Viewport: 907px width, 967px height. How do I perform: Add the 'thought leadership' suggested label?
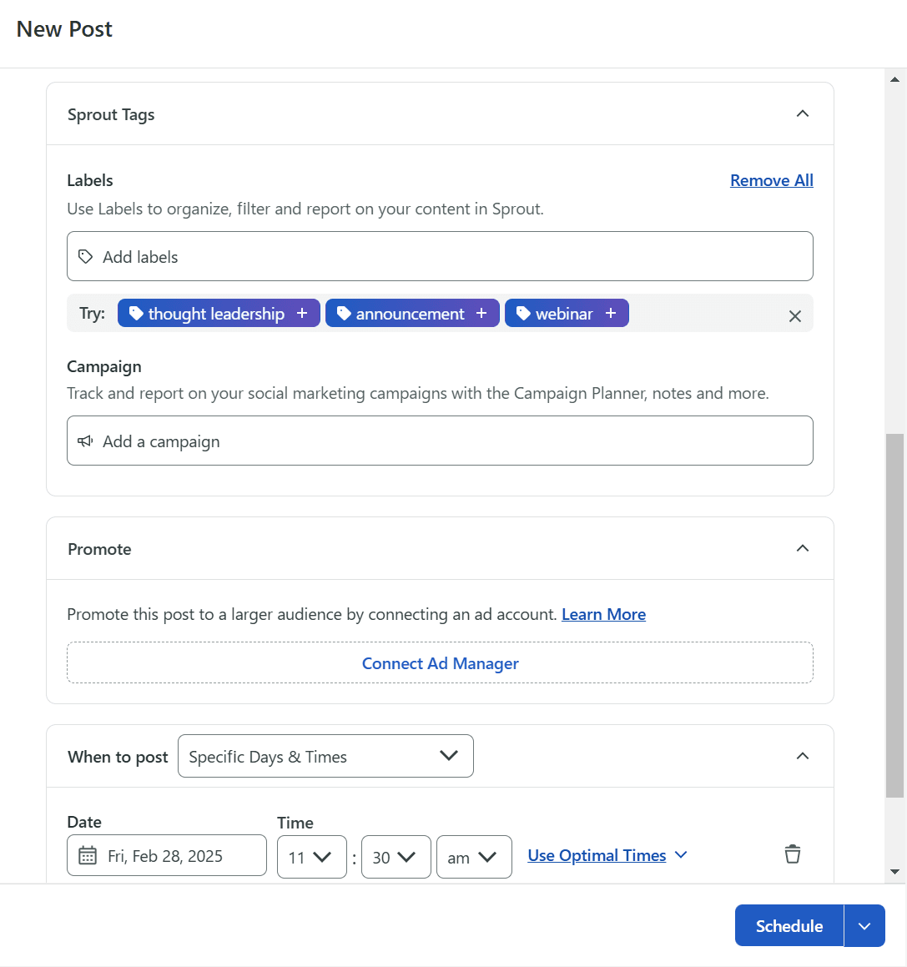click(x=219, y=314)
